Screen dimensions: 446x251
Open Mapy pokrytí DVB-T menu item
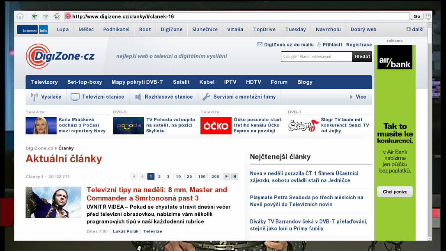tap(137, 82)
